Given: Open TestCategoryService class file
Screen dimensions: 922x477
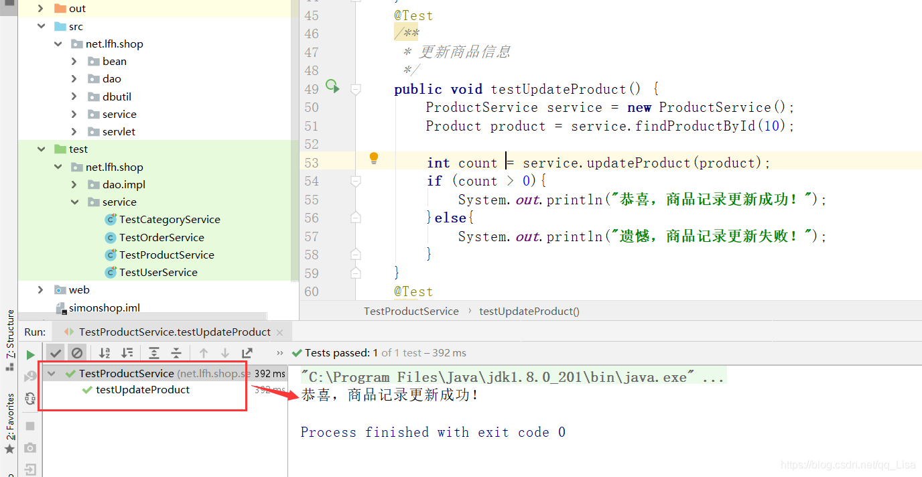Looking at the screenshot, I should click(x=170, y=219).
